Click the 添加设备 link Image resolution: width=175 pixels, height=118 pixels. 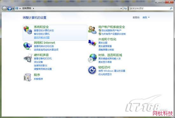pyautogui.click(x=38, y=62)
